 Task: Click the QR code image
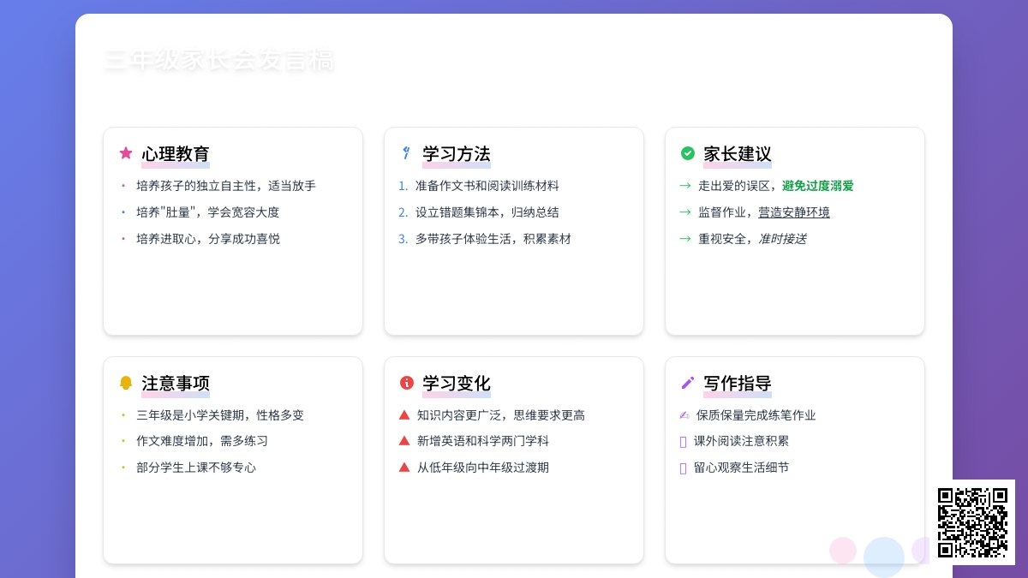[972, 522]
